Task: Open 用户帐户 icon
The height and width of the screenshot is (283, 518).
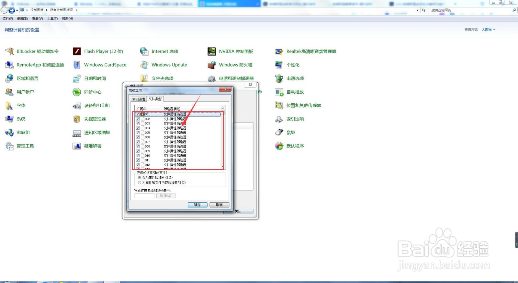Action: pos(9,92)
